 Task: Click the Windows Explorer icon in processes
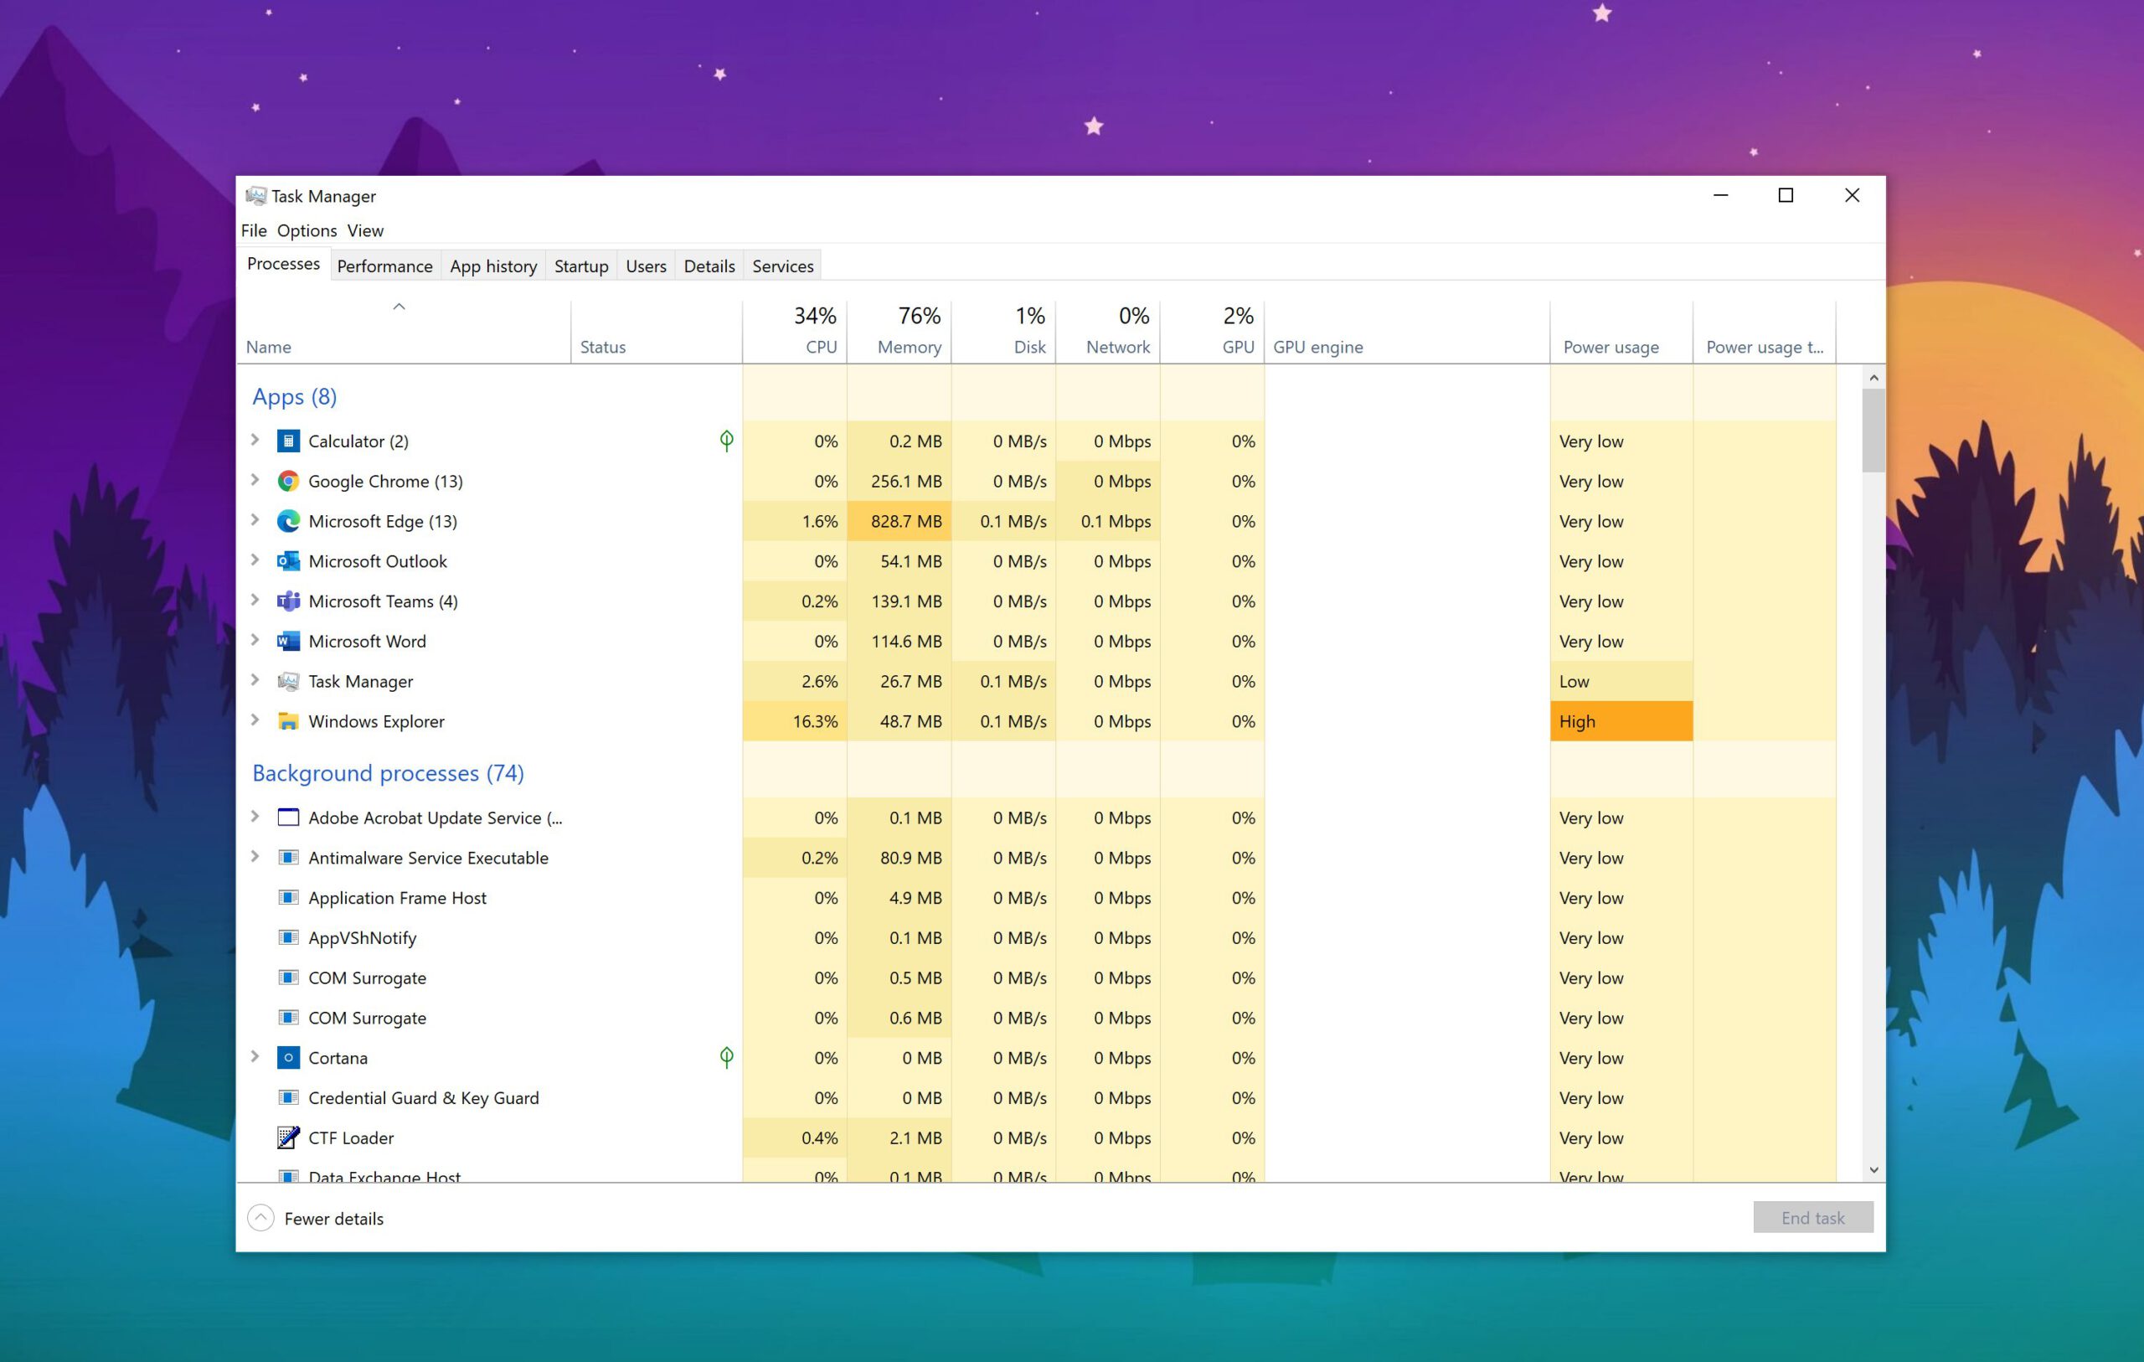pyautogui.click(x=287, y=721)
